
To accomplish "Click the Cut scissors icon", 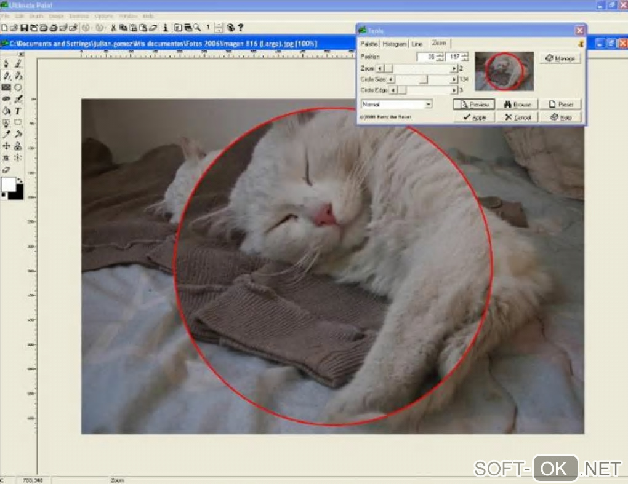I will [113, 28].
